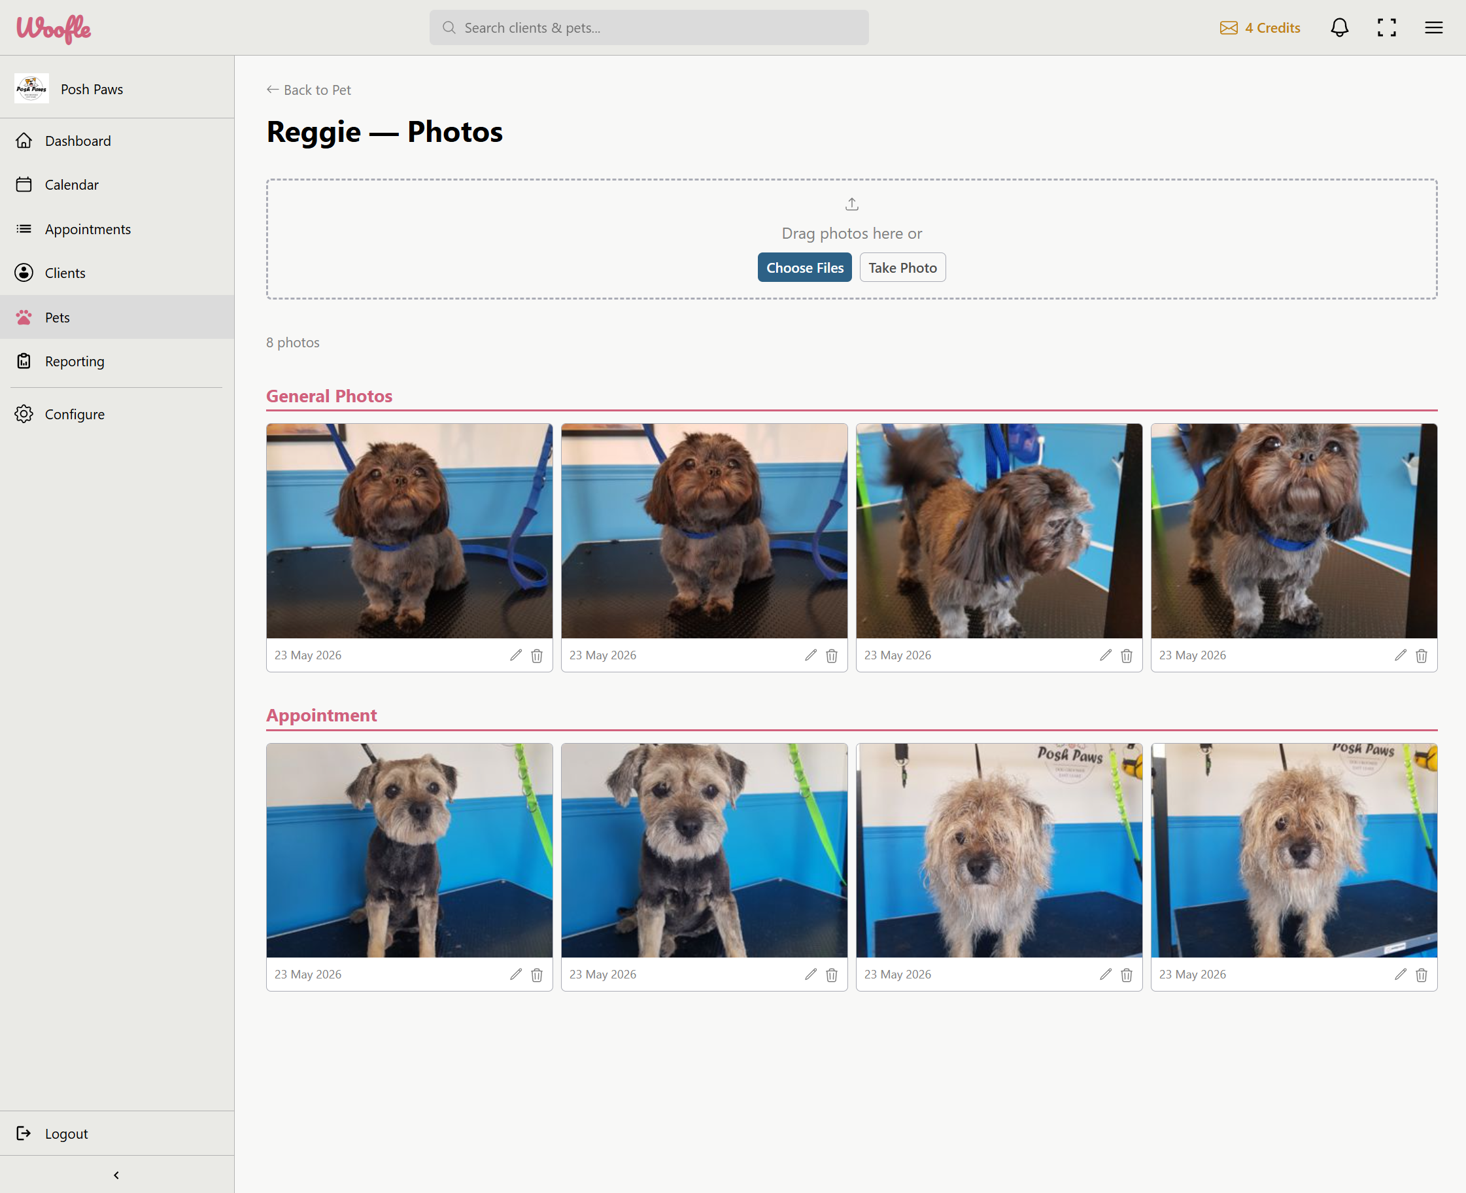Delete the first General Photos photo
Screen dimensions: 1466x1193
537,655
